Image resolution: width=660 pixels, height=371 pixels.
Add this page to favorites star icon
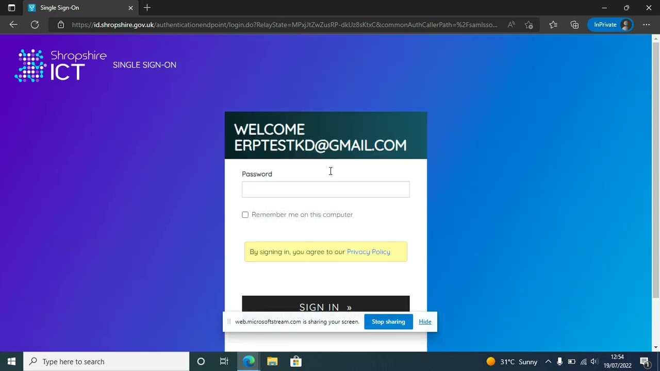(x=529, y=24)
